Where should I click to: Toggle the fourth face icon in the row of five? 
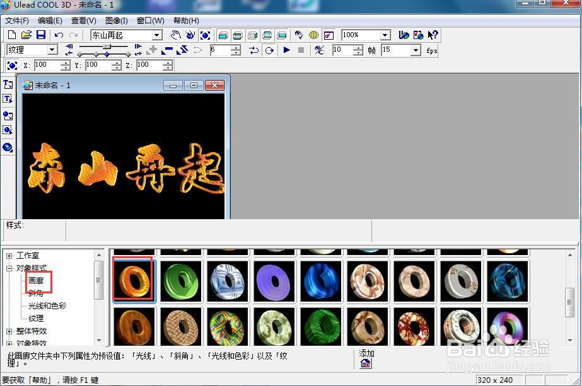click(x=267, y=35)
